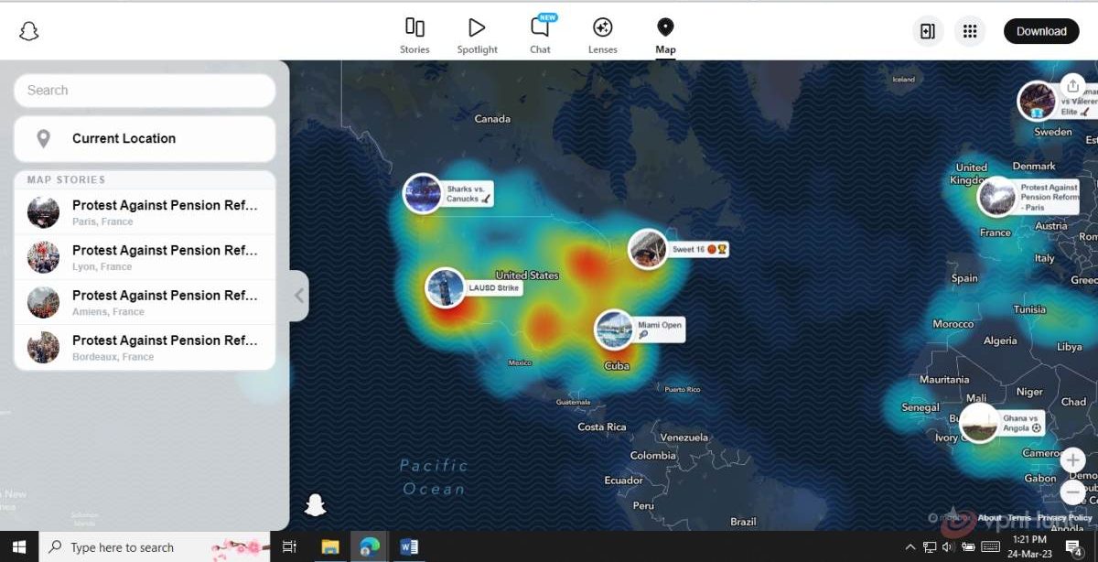Viewport: 1098px width, 562px height.
Task: Click the Snapchat ghost logo in the header
Action: (x=29, y=32)
